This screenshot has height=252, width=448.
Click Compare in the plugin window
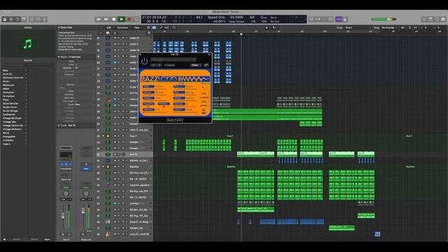(x=169, y=65)
